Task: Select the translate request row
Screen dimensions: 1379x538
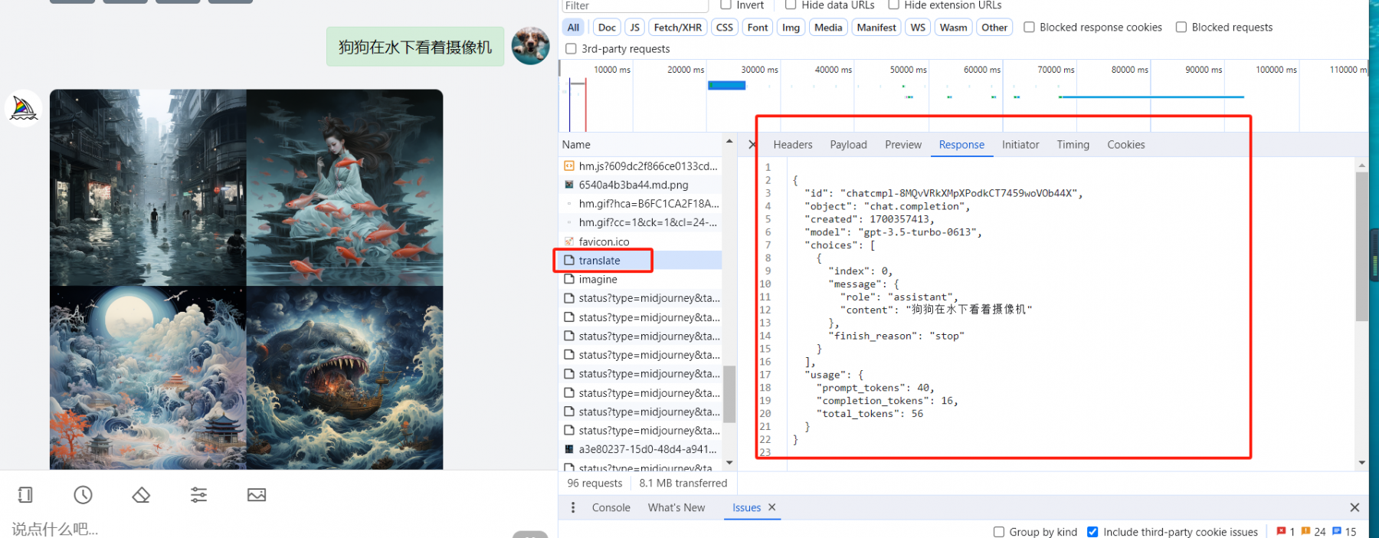Action: pos(640,261)
